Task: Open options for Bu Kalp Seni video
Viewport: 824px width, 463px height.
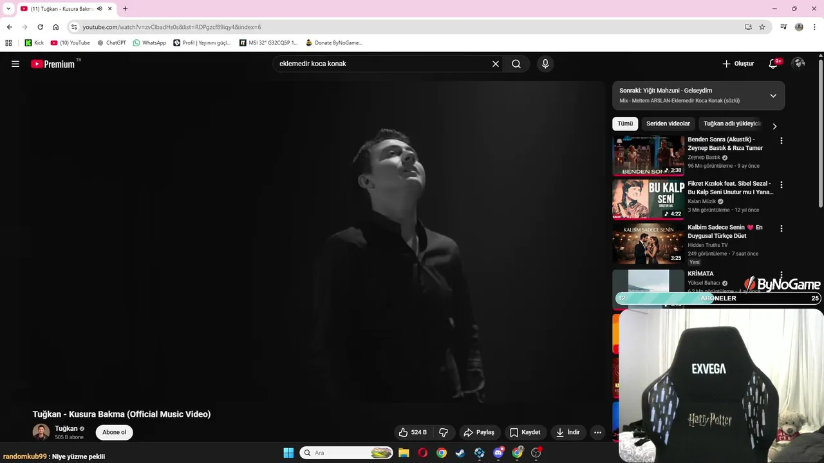Action: (782, 185)
